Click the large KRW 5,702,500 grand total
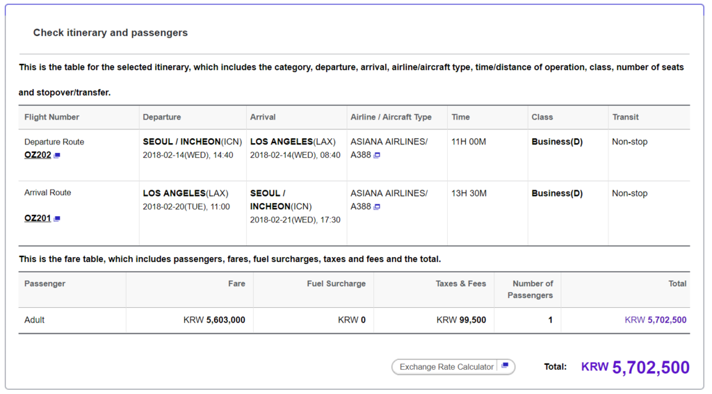The width and height of the screenshot is (712, 394). click(x=635, y=368)
